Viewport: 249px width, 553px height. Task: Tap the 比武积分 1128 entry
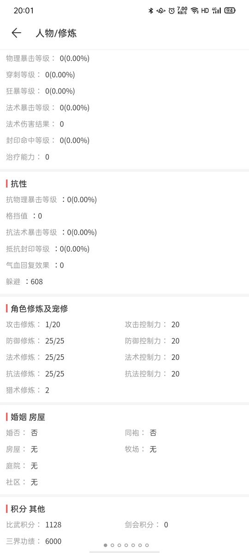pyautogui.click(x=34, y=524)
